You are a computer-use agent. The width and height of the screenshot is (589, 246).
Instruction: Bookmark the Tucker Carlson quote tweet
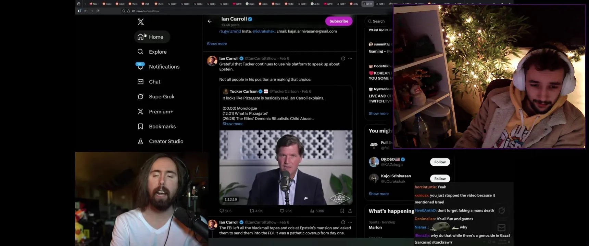click(x=342, y=211)
